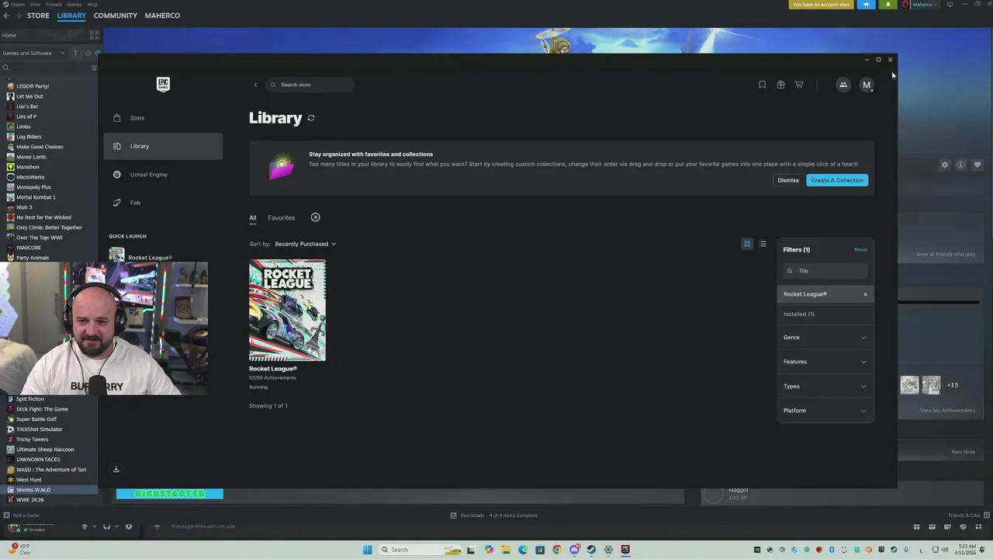This screenshot has width=993, height=559.
Task: Open Epic downloads icon in sidebar
Action: (116, 469)
